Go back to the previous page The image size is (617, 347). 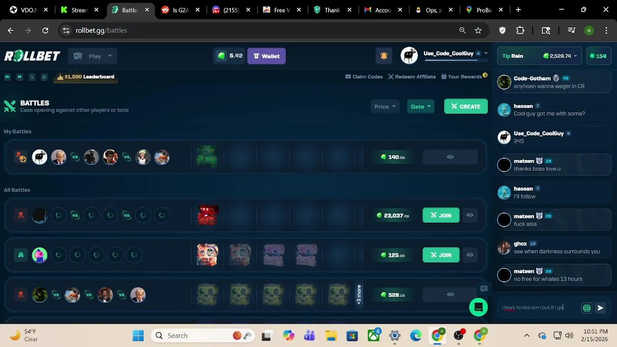11,30
